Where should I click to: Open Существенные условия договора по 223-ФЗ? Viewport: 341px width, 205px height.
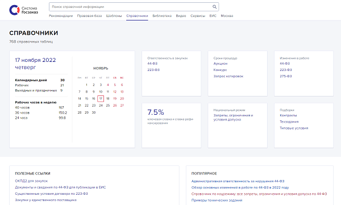coord(51,194)
